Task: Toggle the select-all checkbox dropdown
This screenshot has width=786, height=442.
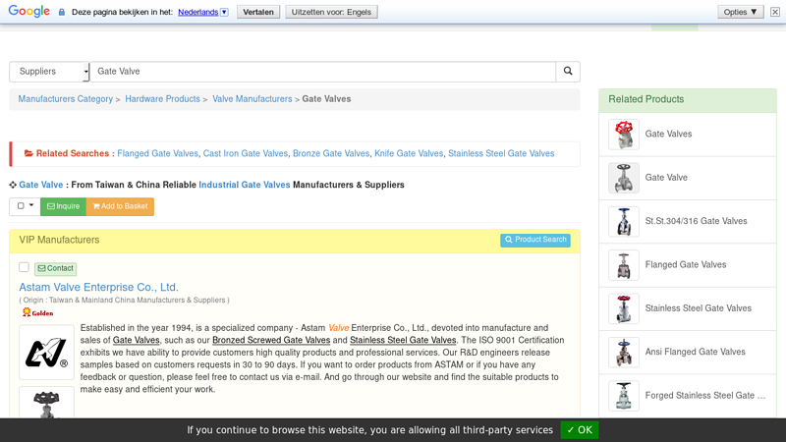Action: click(x=25, y=206)
